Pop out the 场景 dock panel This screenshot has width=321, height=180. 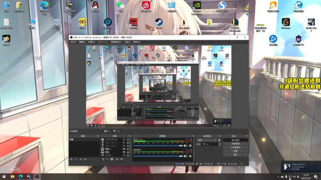pos(98,136)
